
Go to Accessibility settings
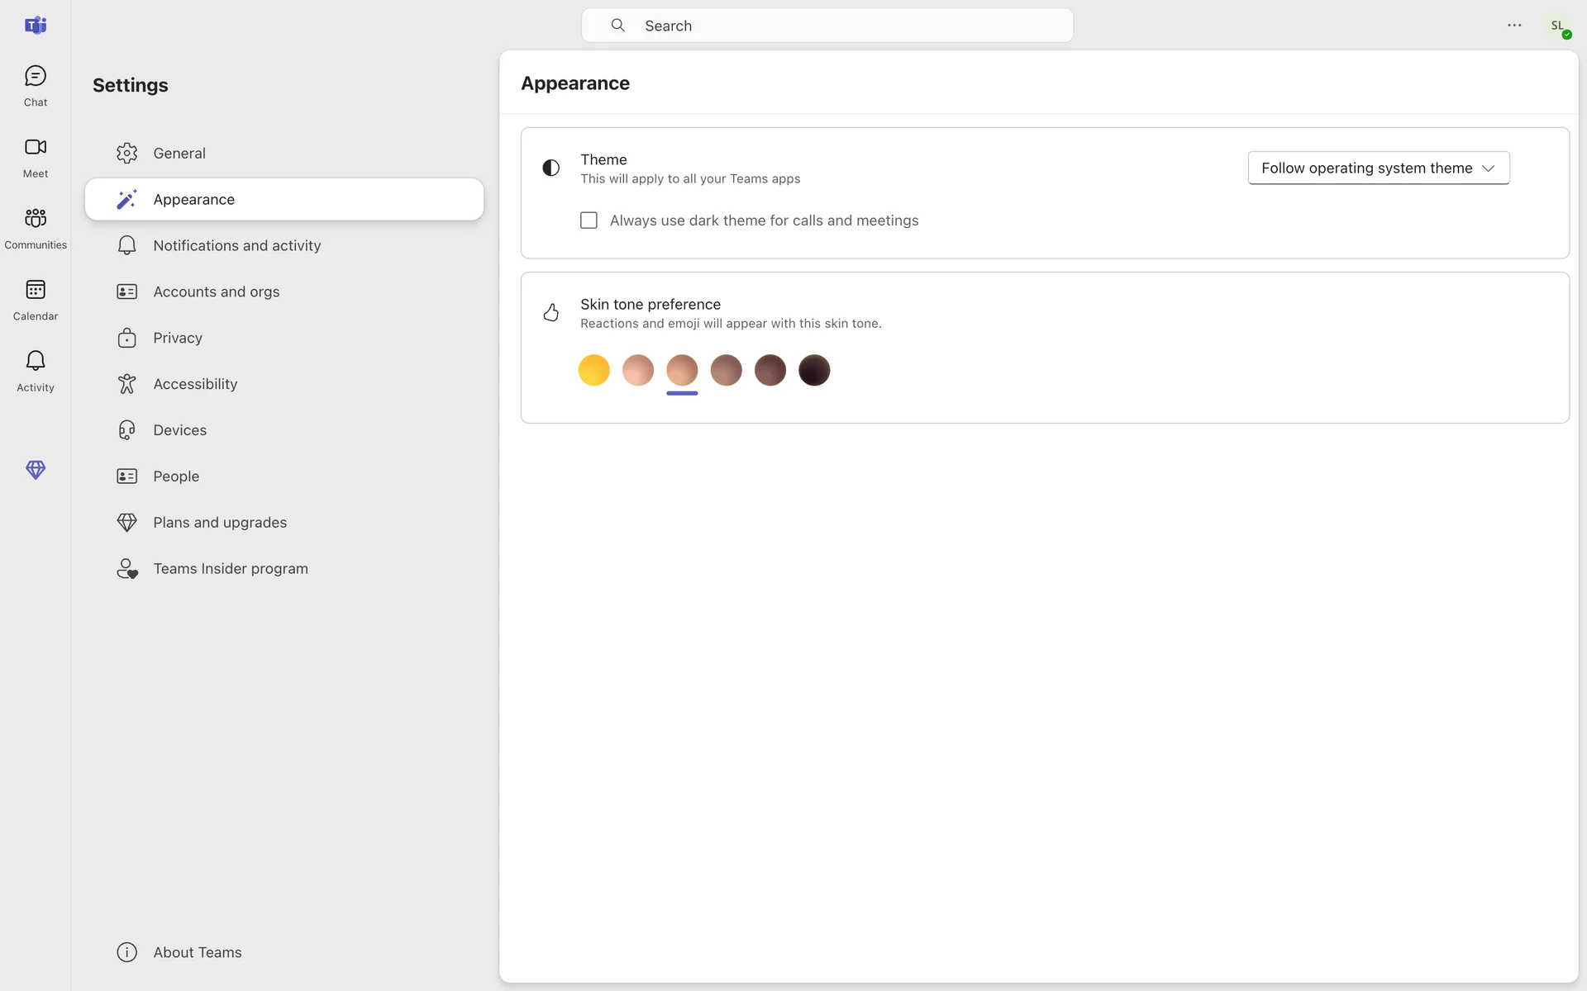click(195, 384)
